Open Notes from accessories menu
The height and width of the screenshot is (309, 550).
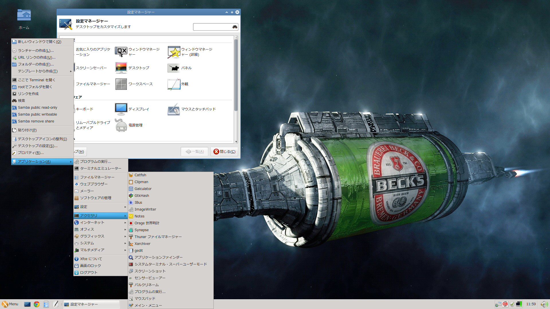[x=171, y=216]
